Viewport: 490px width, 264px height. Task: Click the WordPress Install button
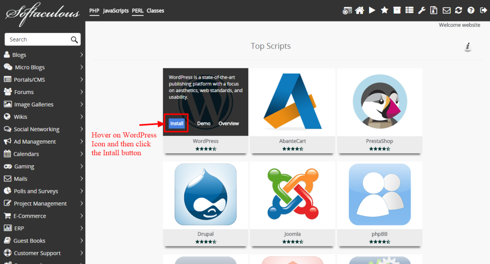[x=177, y=124]
